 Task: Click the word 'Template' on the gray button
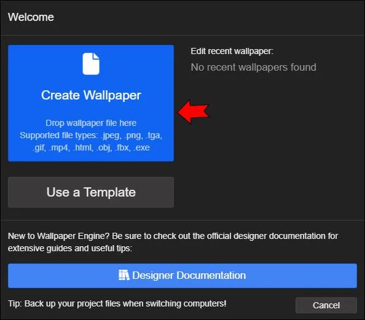[x=109, y=192]
